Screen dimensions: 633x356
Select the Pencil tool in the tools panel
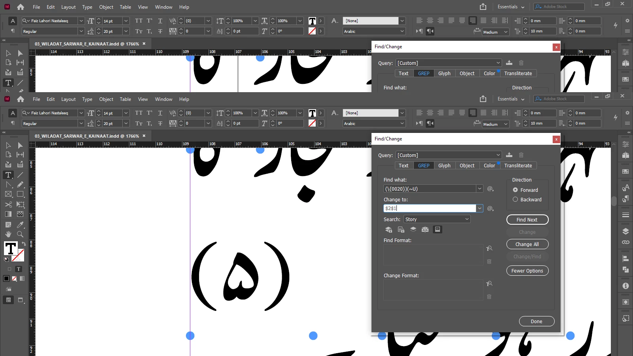(20, 184)
